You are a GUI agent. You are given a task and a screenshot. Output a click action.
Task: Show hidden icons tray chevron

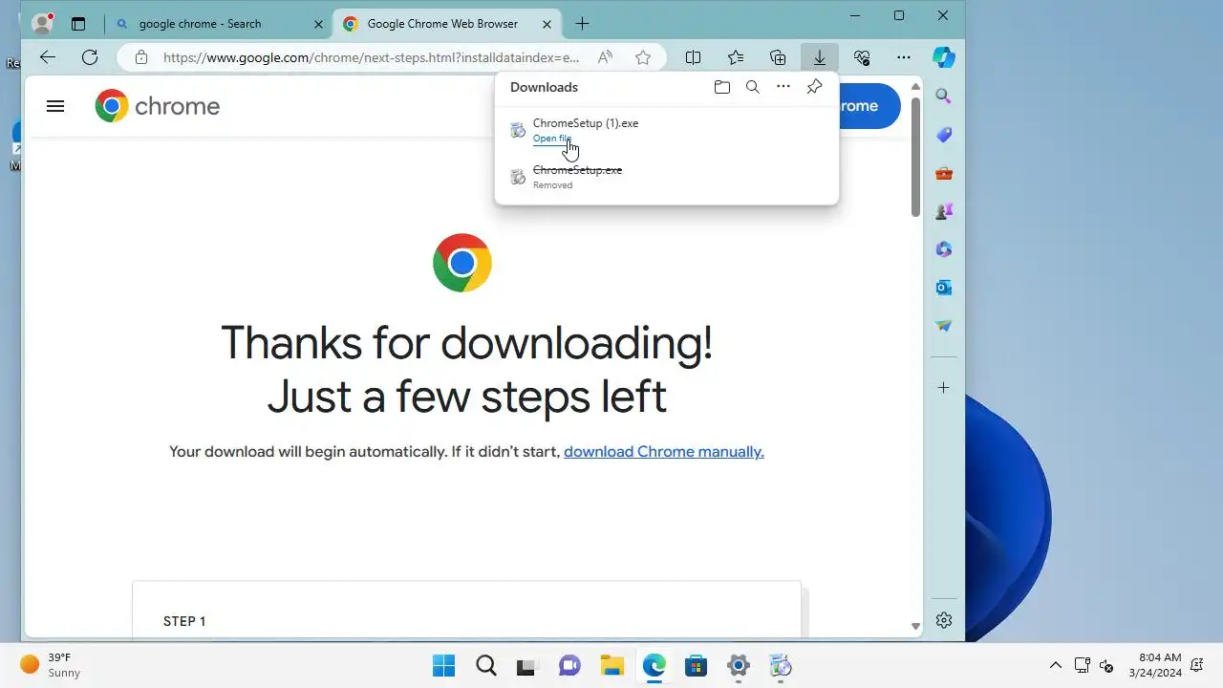1056,665
